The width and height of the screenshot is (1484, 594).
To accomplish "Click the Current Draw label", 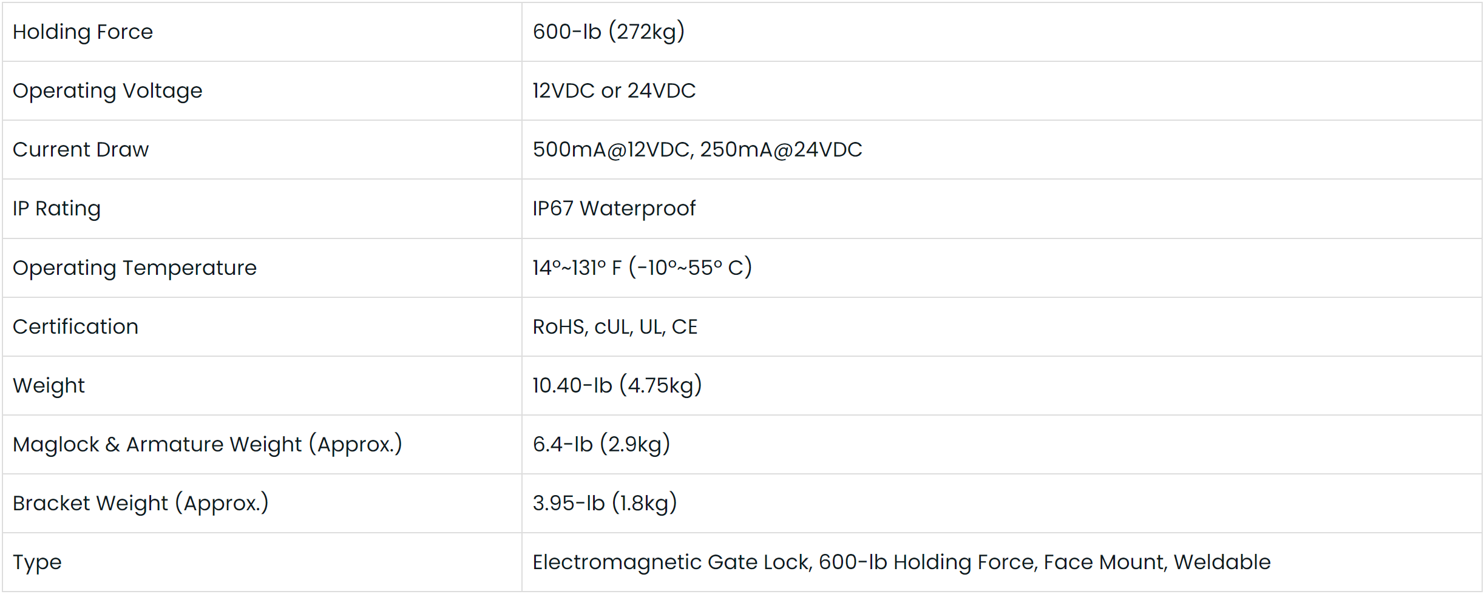I will pos(81,149).
